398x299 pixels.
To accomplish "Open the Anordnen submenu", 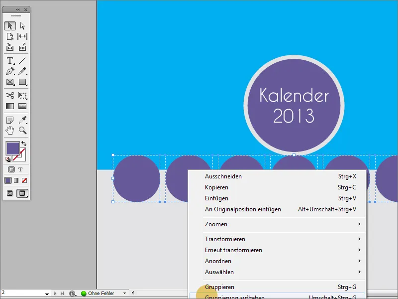I will (x=278, y=261).
